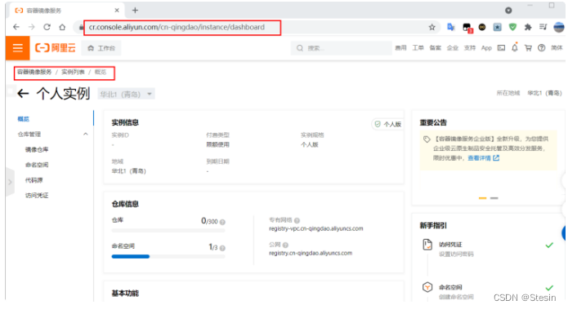This screenshot has width=568, height=309.
Task: Open a new browser tab
Action: [x=135, y=10]
